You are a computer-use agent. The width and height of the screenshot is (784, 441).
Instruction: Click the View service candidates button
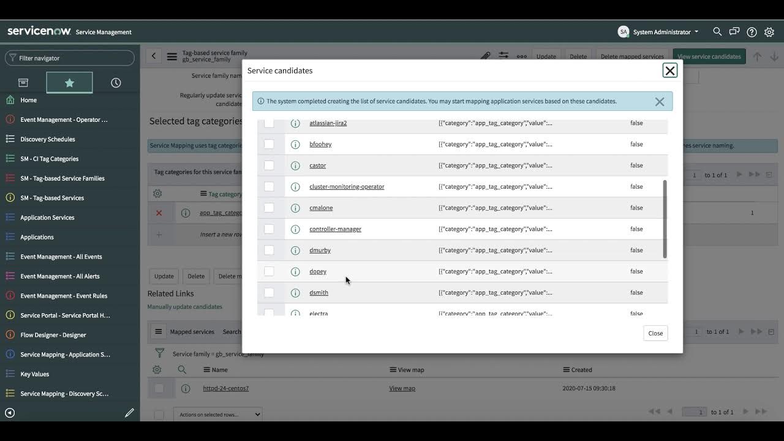coord(709,56)
